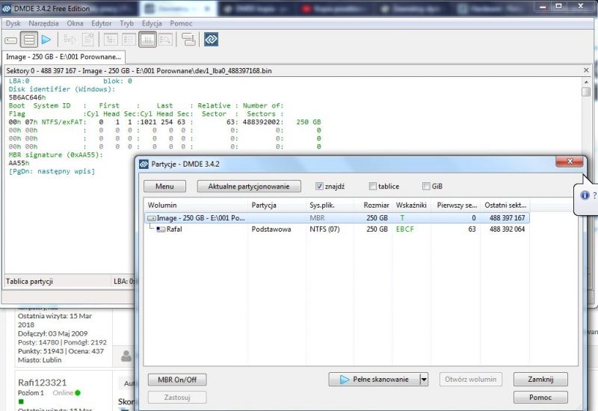Sort by the Rozmiar column header
This screenshot has height=411, width=598.
coord(373,205)
